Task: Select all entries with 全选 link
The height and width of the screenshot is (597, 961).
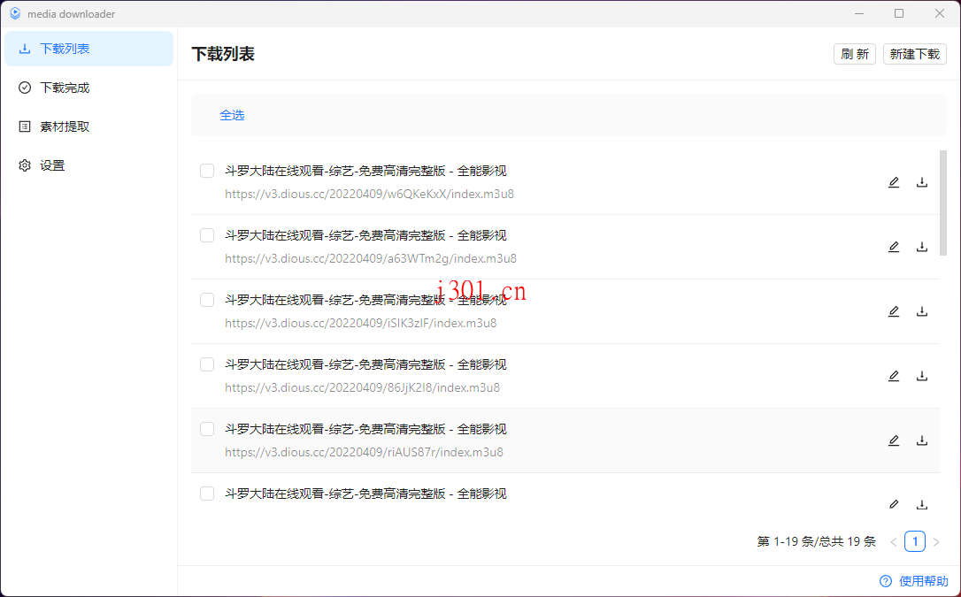Action: click(x=232, y=115)
